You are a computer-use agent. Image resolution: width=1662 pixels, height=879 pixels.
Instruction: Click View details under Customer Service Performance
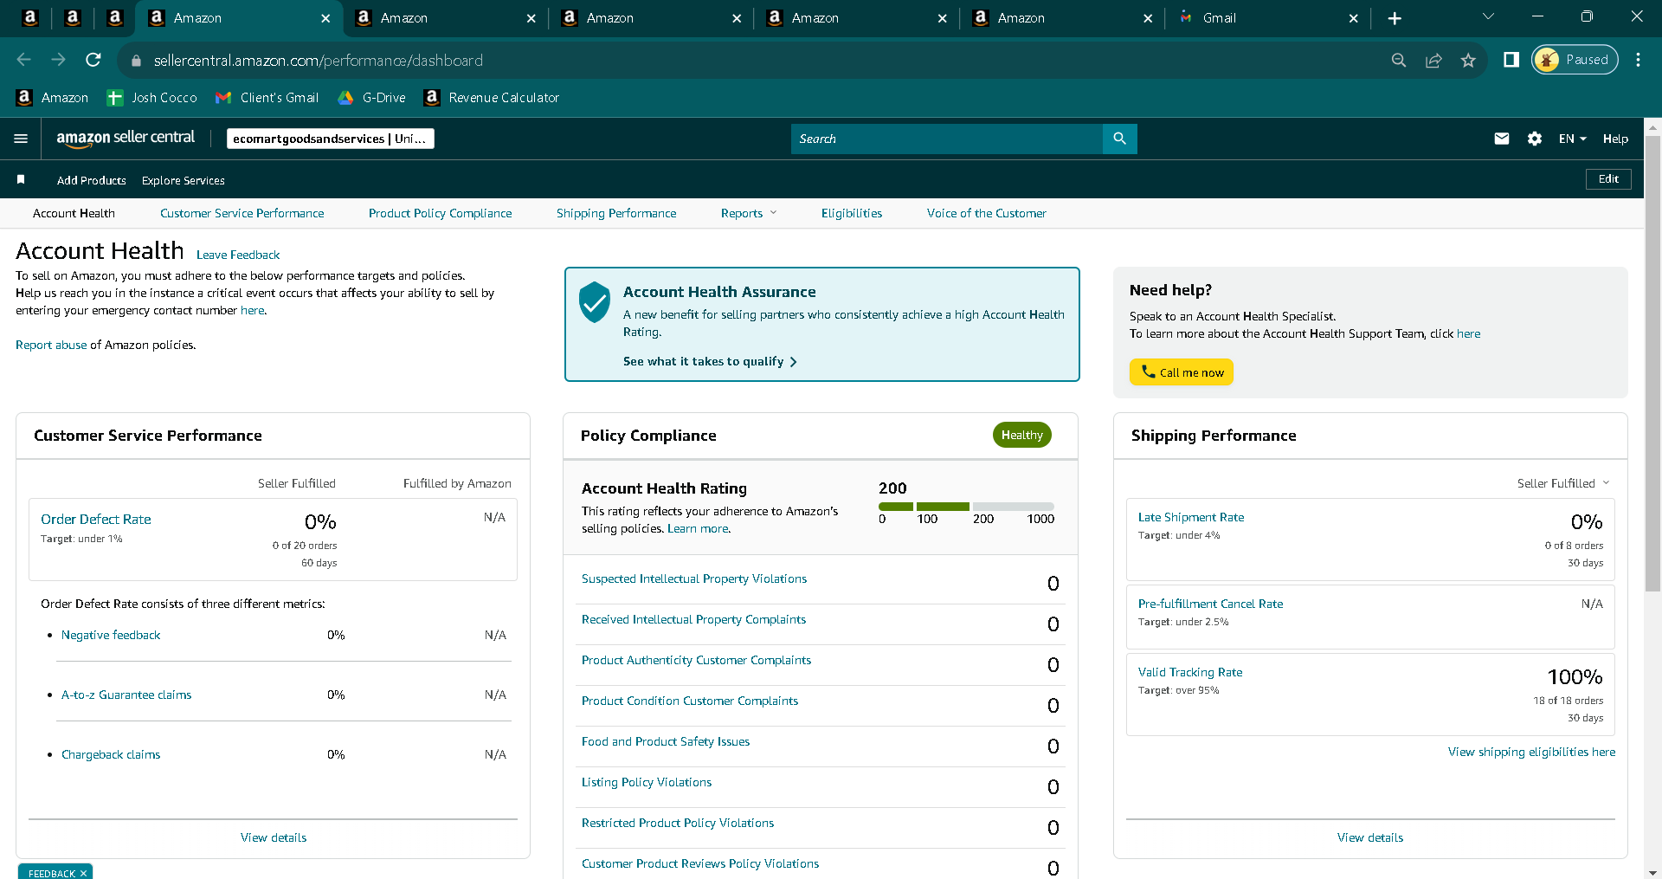pyautogui.click(x=274, y=837)
